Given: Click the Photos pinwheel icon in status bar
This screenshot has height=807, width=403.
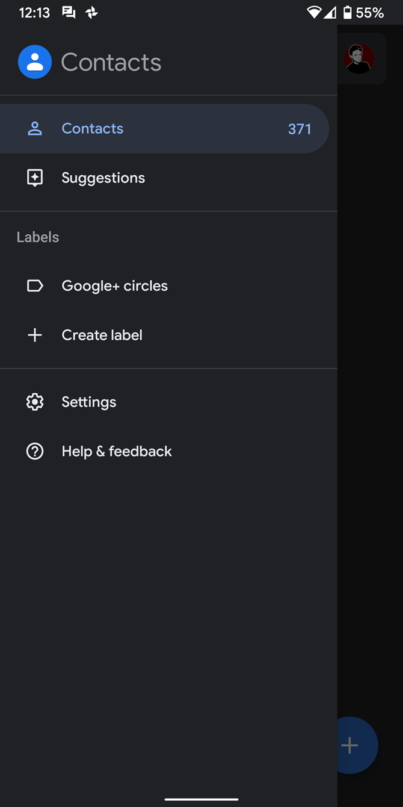Looking at the screenshot, I should (x=91, y=12).
